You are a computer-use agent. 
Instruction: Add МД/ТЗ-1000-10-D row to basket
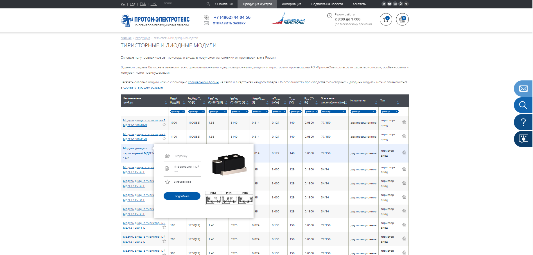[404, 122]
